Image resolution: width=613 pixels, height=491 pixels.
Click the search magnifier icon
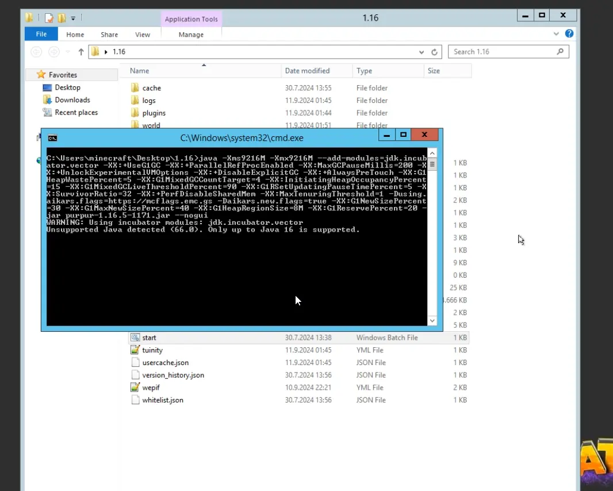click(560, 52)
